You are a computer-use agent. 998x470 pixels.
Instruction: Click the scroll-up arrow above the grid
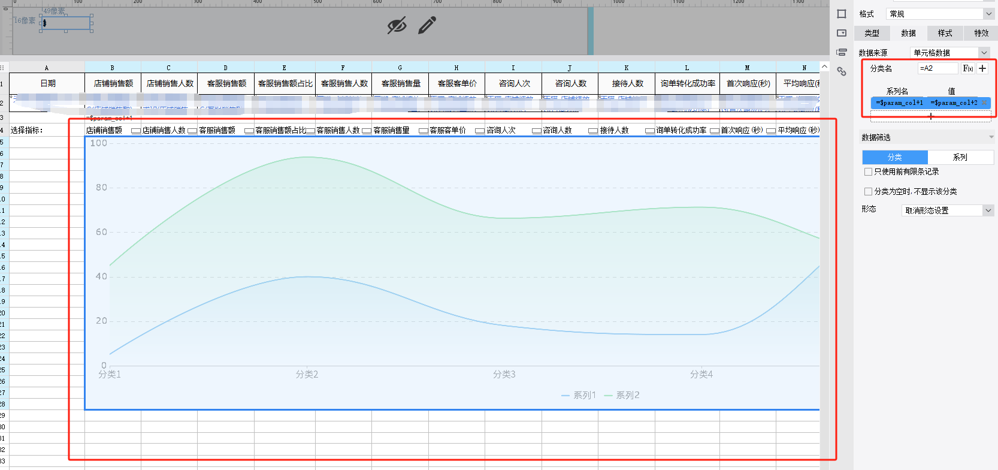tap(824, 67)
